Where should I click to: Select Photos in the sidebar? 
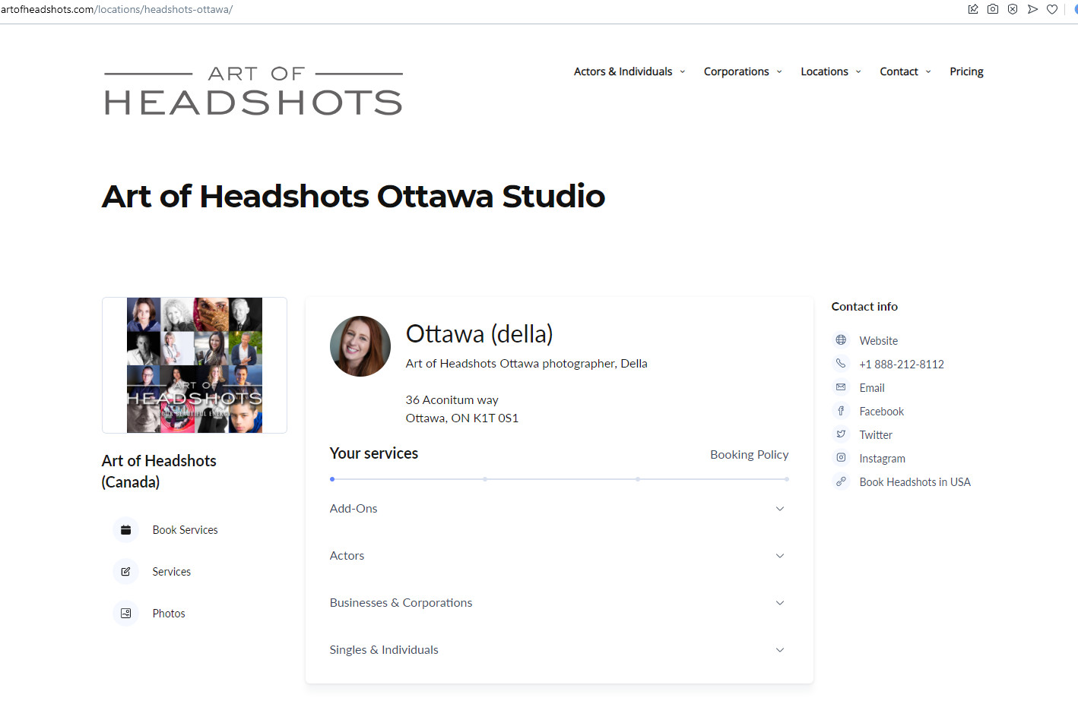[x=168, y=614]
